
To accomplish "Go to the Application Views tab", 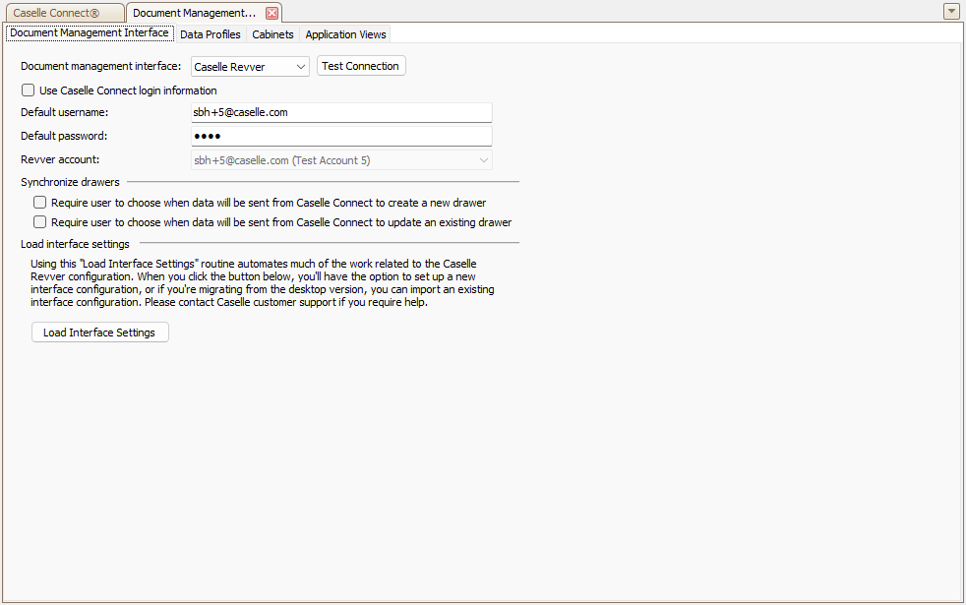I will (345, 34).
